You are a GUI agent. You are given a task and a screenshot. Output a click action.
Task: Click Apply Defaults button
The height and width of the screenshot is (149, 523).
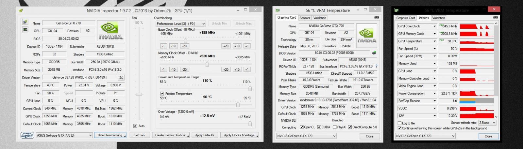[x=205, y=135]
